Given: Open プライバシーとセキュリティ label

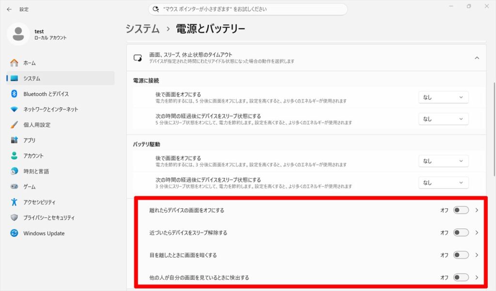Looking at the screenshot, I should click(49, 218).
